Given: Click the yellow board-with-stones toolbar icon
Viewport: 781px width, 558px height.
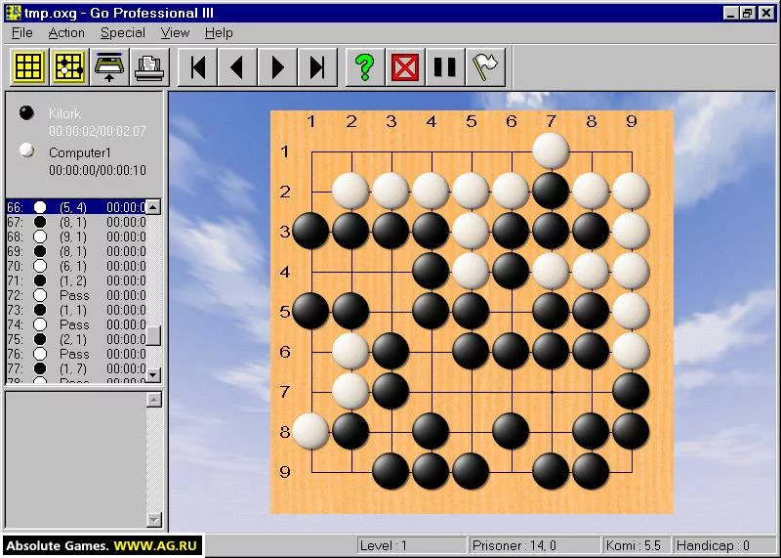Looking at the screenshot, I should click(68, 66).
